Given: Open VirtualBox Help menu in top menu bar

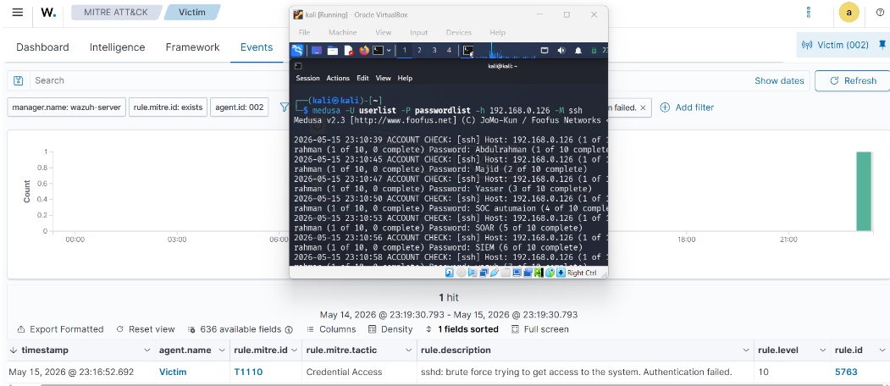Looking at the screenshot, I should tap(498, 32).
